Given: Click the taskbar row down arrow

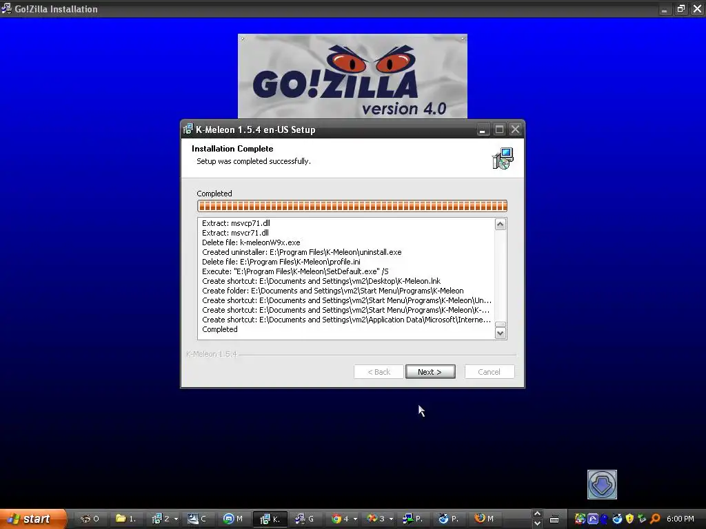Looking at the screenshot, I should click(x=536, y=523).
